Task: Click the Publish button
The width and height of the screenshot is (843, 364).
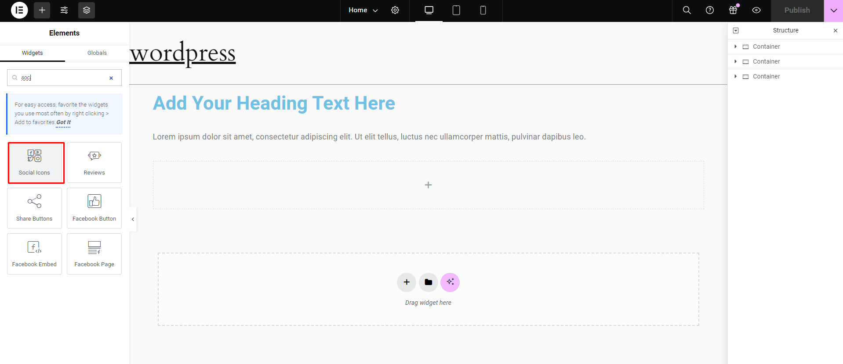Action: click(x=797, y=10)
